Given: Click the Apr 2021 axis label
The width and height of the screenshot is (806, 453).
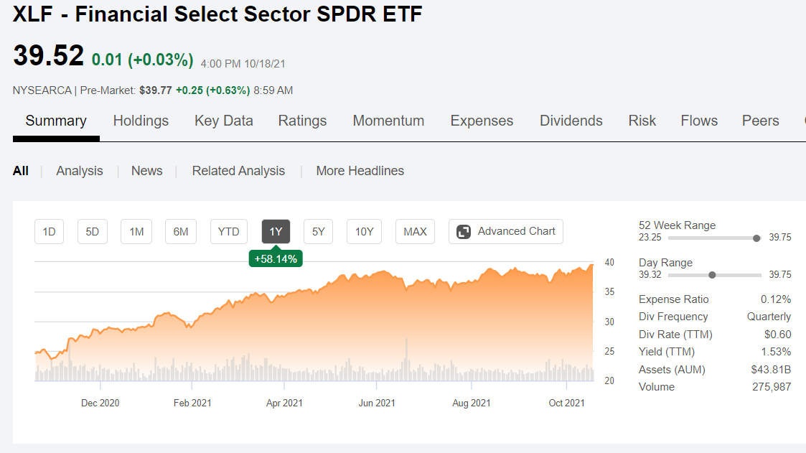Looking at the screenshot, I should click(284, 403).
